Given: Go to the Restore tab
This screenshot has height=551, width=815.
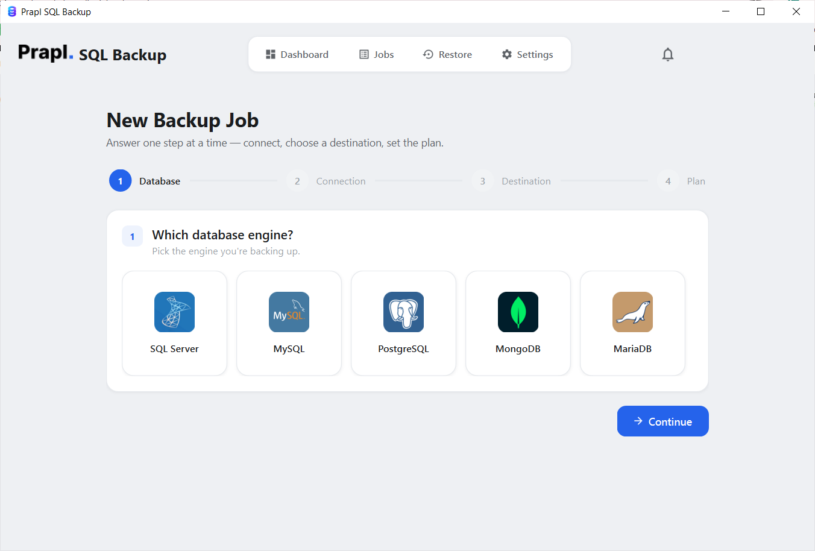Looking at the screenshot, I should [x=447, y=54].
